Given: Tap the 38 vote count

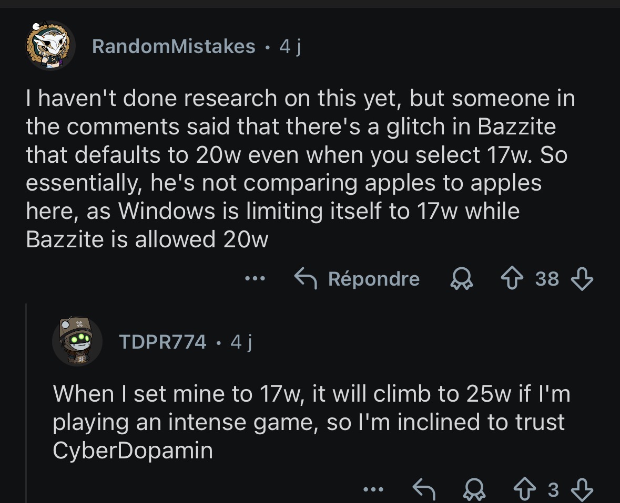Looking at the screenshot, I should (x=547, y=279).
